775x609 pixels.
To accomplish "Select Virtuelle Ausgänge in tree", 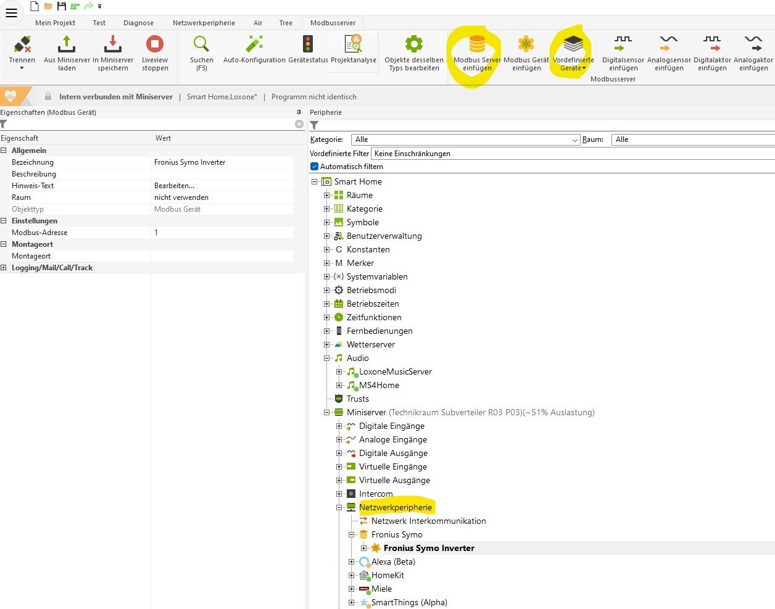I will pyautogui.click(x=394, y=480).
